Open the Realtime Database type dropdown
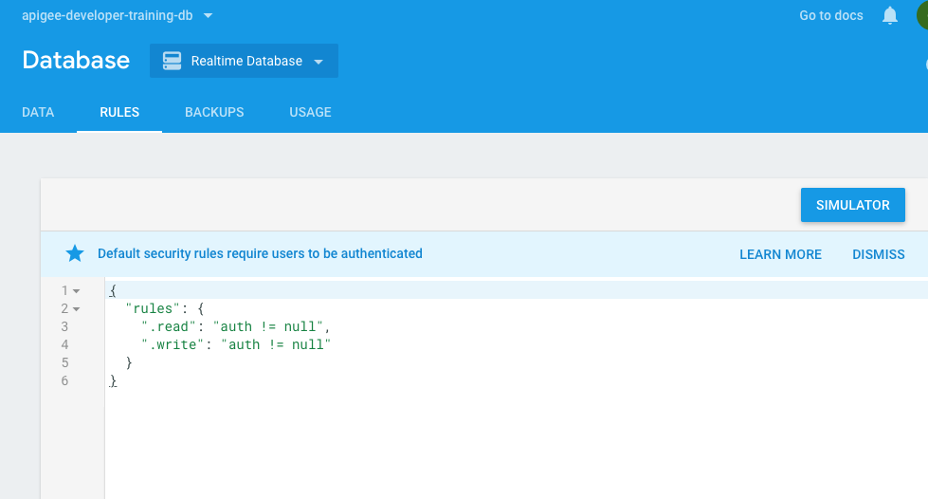928x499 pixels. pyautogui.click(x=244, y=61)
